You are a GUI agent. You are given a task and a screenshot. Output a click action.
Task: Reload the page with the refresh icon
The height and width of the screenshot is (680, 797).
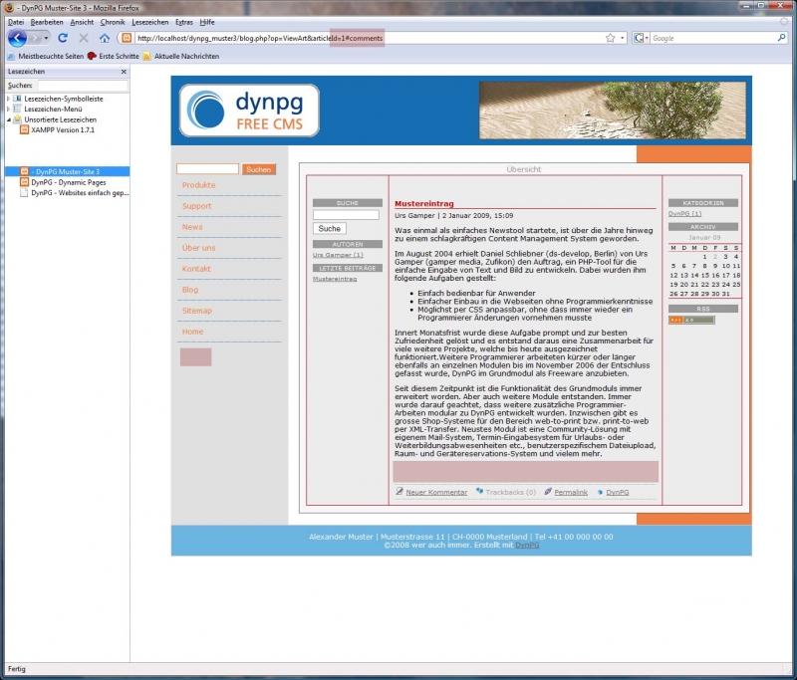pyautogui.click(x=63, y=38)
